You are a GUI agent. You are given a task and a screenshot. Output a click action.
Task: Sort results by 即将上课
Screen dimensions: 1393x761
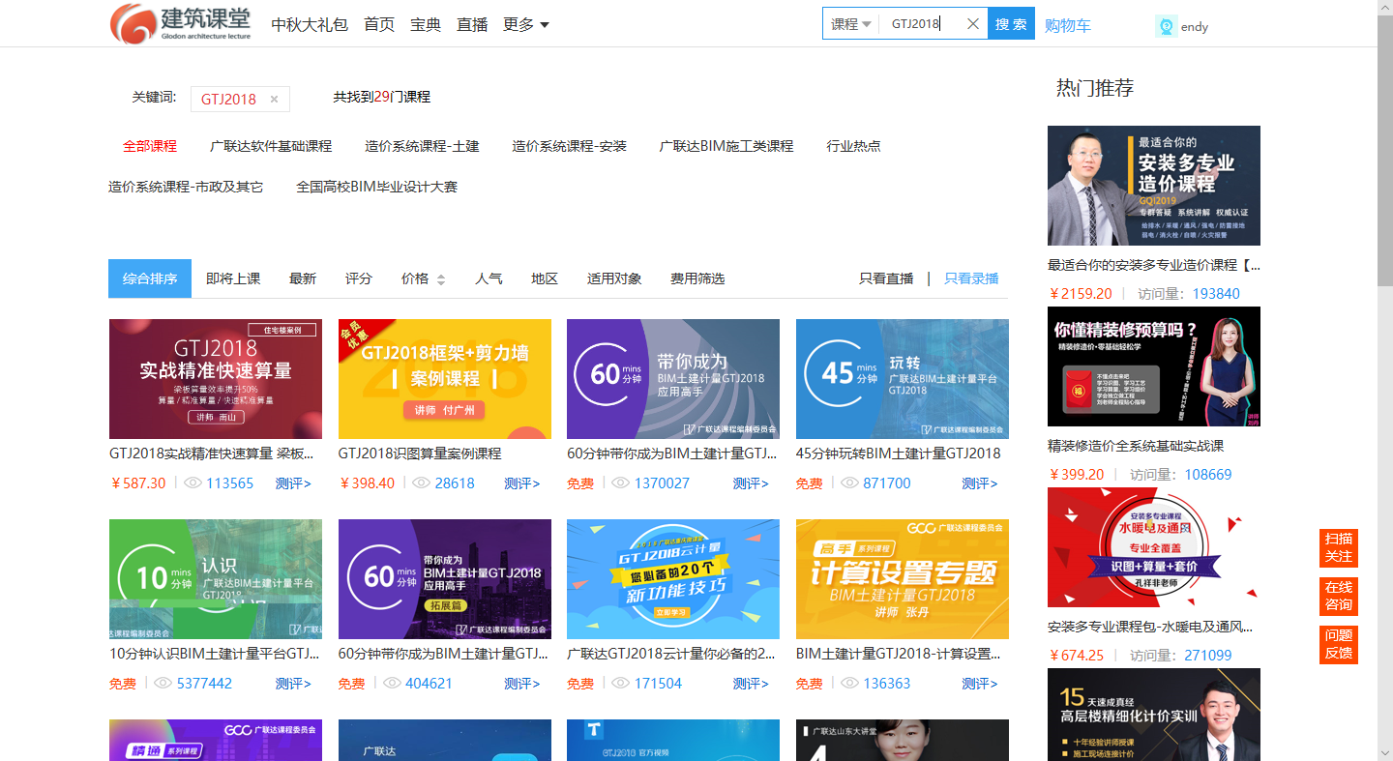point(233,278)
